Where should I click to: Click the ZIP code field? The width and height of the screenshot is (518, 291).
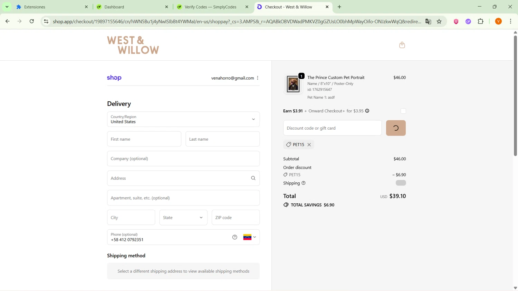tap(236, 218)
